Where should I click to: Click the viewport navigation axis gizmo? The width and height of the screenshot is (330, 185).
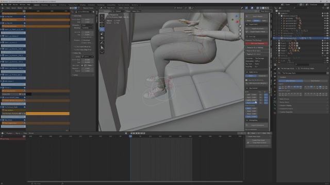236,19
